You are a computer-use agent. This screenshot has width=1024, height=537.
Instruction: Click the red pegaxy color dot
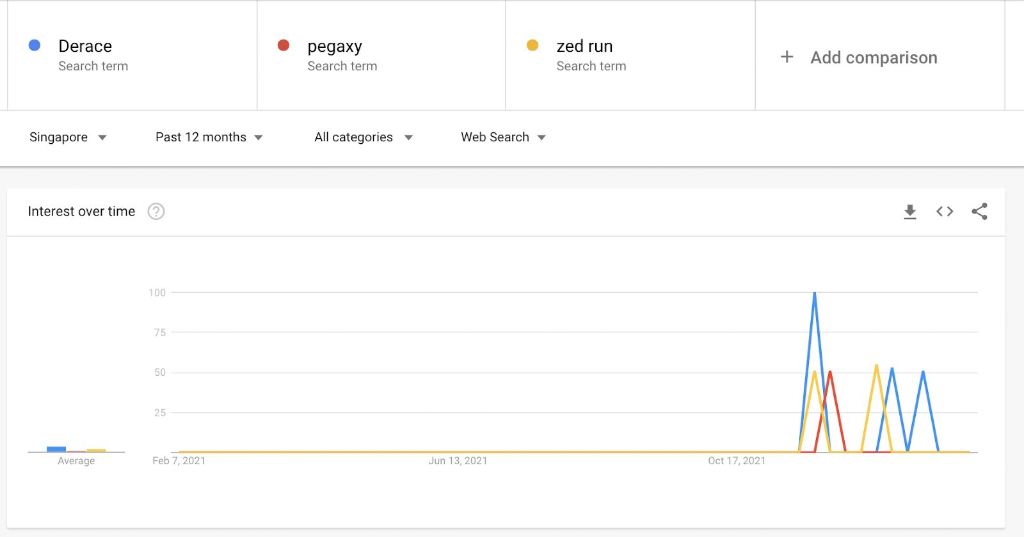284,45
